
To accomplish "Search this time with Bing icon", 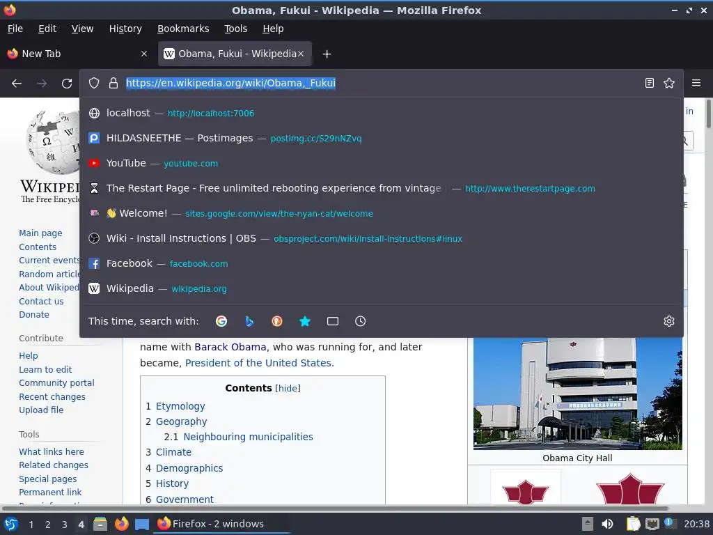I will point(249,321).
